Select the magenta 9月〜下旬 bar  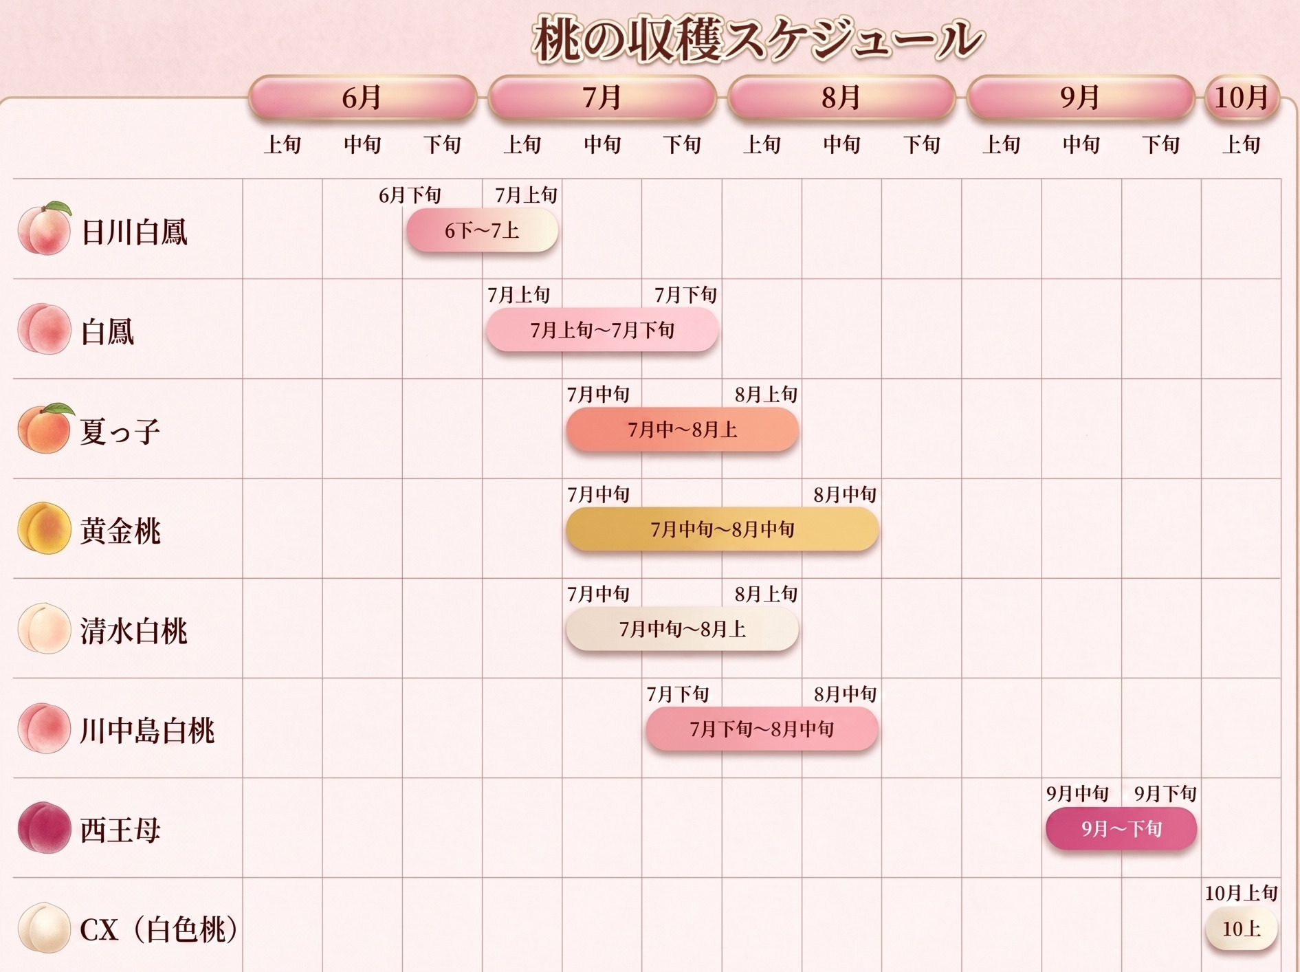(1121, 828)
